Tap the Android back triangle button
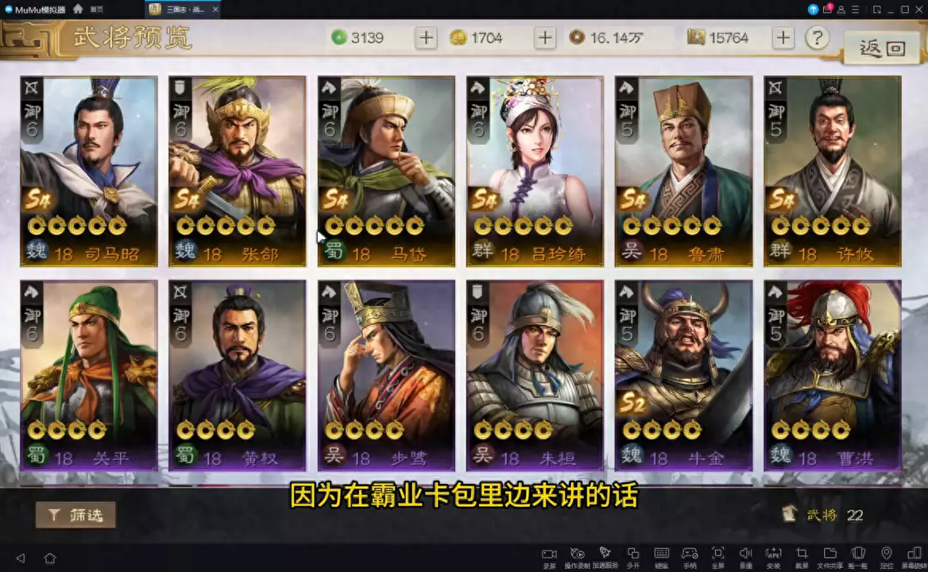The image size is (928, 572). (x=21, y=558)
